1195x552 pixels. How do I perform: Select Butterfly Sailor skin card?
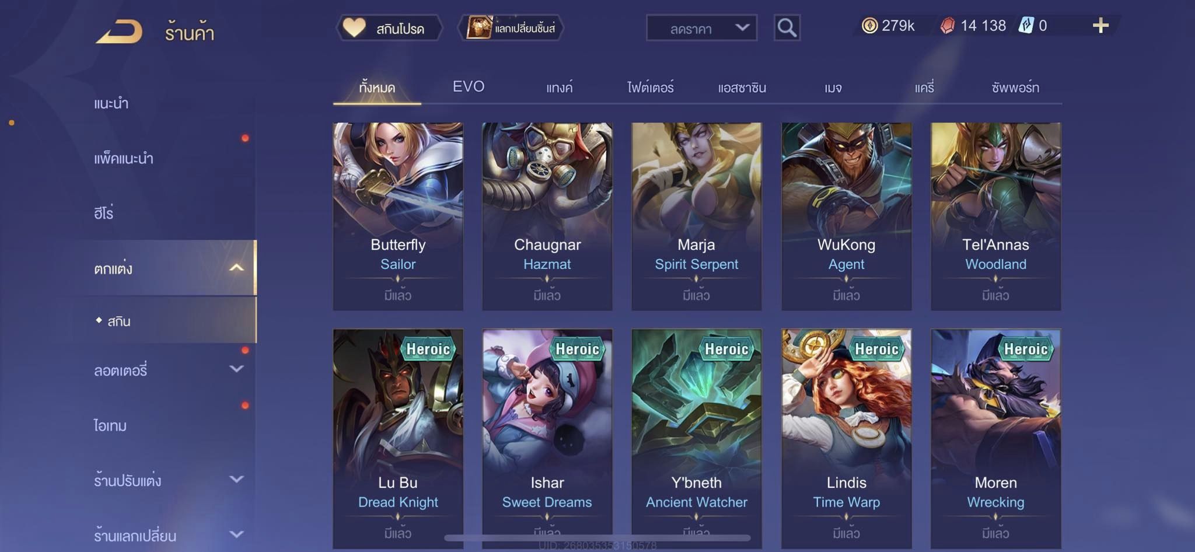(x=398, y=216)
